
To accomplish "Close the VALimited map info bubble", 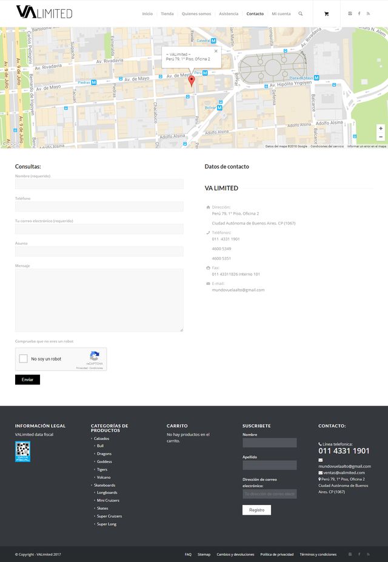I will click(x=216, y=51).
